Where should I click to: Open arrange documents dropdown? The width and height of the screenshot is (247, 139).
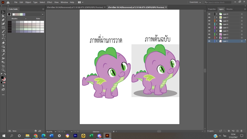pos(81,2)
